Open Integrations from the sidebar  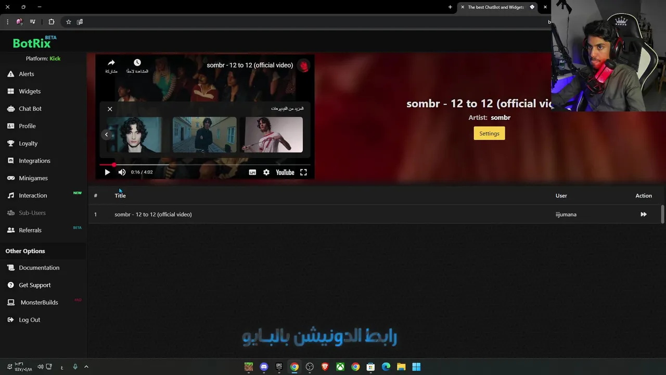[34, 161]
